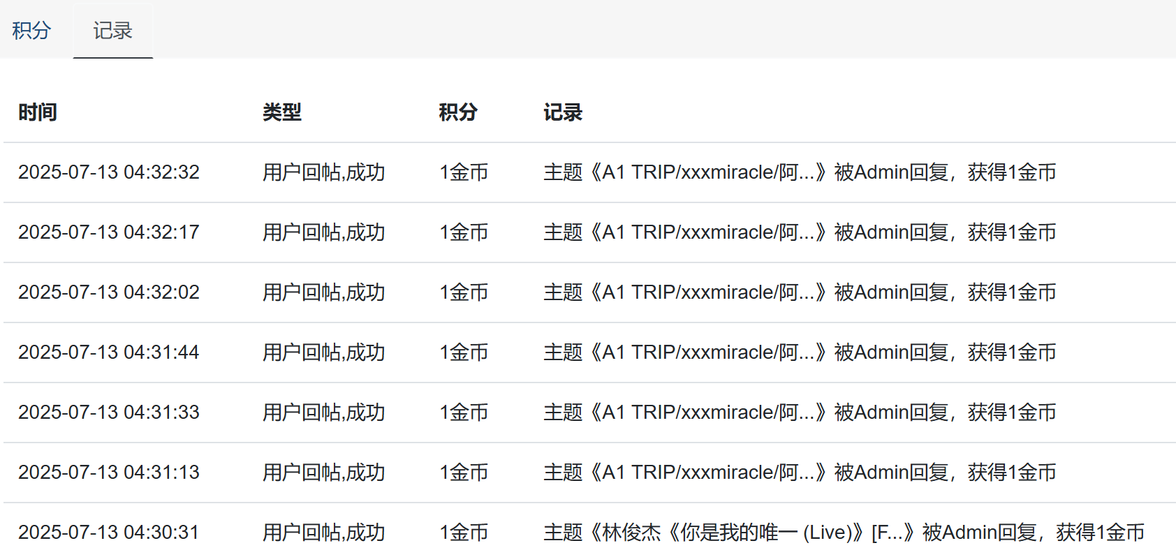Open record text at 04:31:13 row
Image resolution: width=1176 pixels, height=557 pixels.
799,472
